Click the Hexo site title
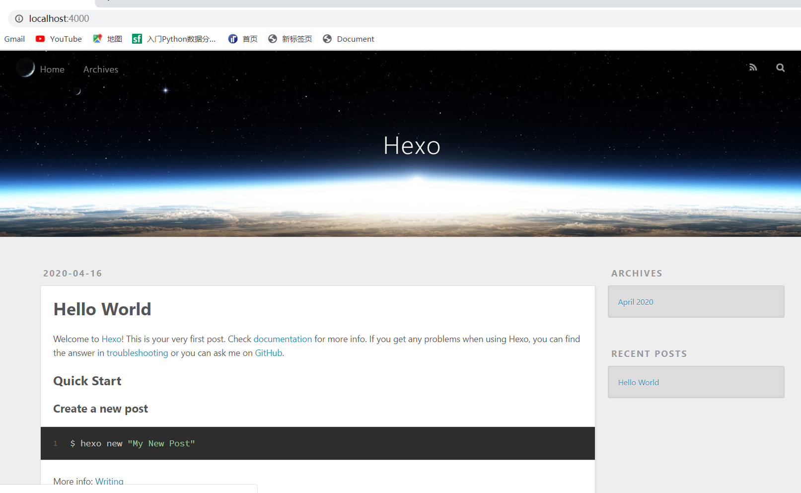This screenshot has width=801, height=493. coord(412,145)
